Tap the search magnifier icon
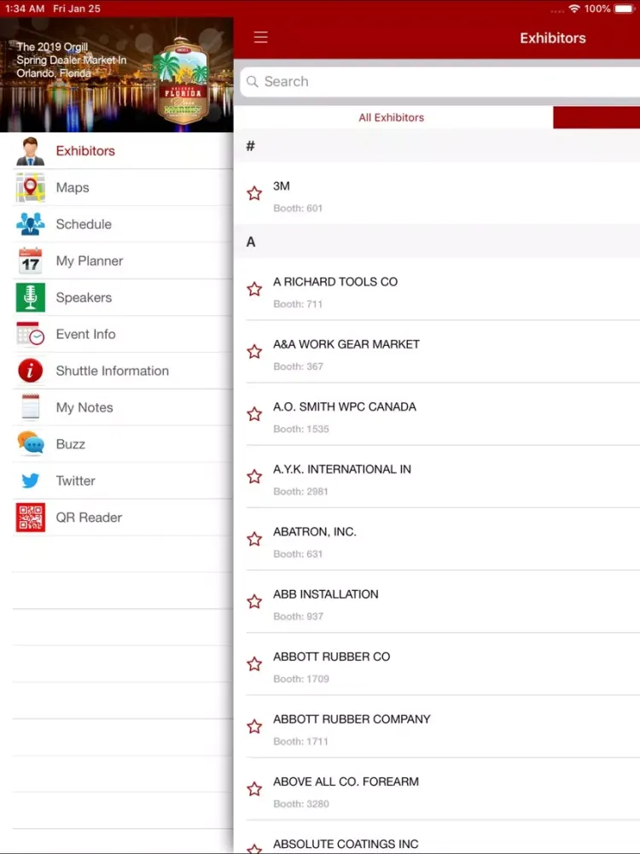 point(252,82)
